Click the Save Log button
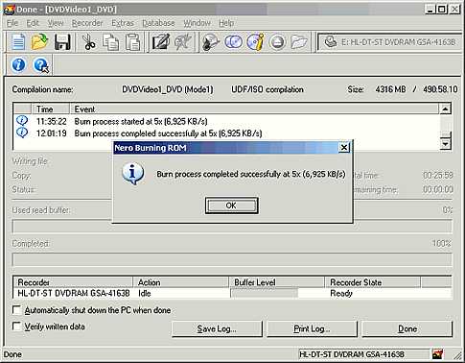Screen dimensions: 465x363 tap(217, 329)
